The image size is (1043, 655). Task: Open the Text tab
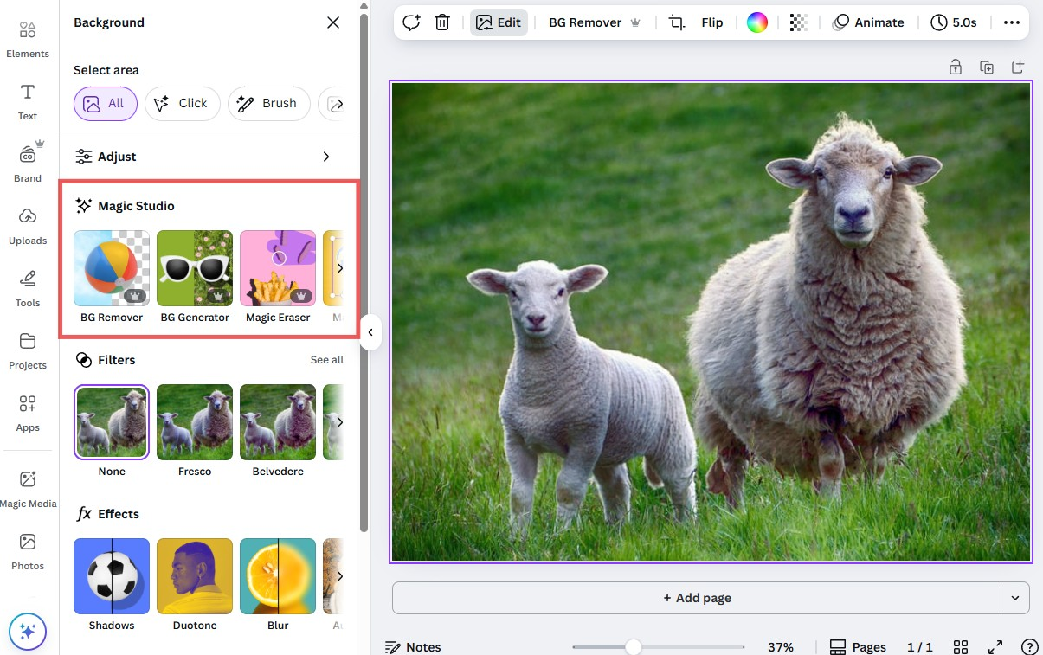click(28, 100)
